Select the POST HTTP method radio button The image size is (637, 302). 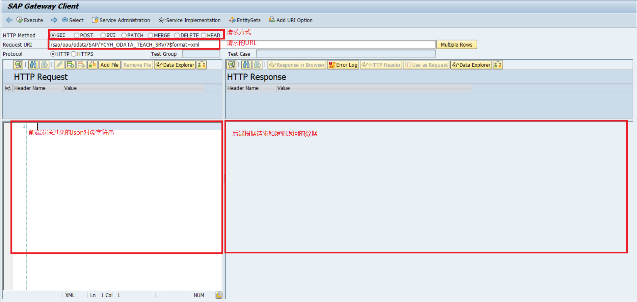coord(77,35)
